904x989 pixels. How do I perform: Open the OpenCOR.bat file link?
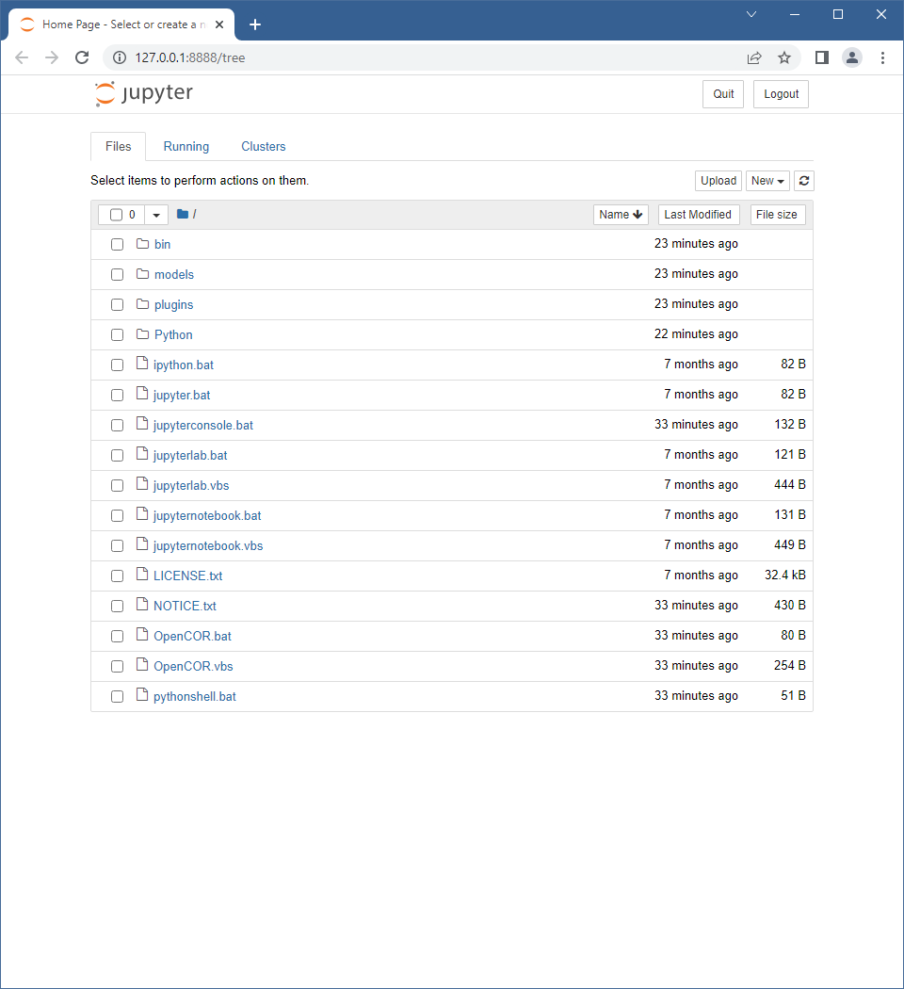(192, 637)
